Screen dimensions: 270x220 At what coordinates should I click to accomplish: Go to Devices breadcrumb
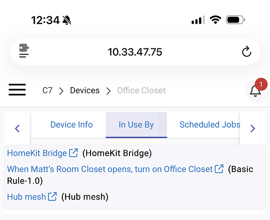[85, 90]
